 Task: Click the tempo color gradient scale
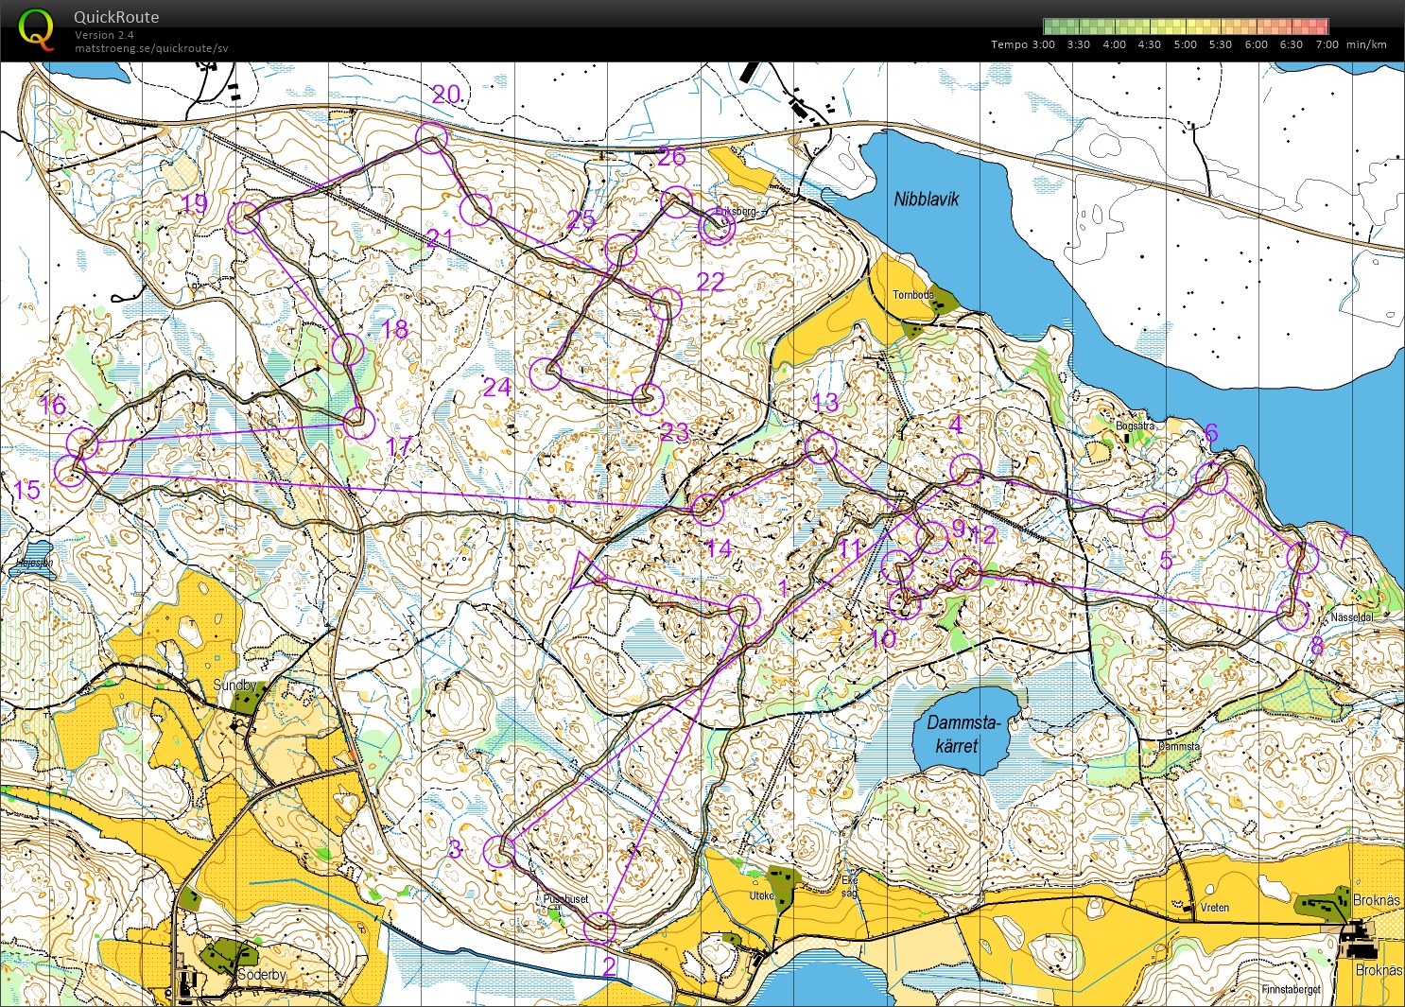pos(1186,26)
